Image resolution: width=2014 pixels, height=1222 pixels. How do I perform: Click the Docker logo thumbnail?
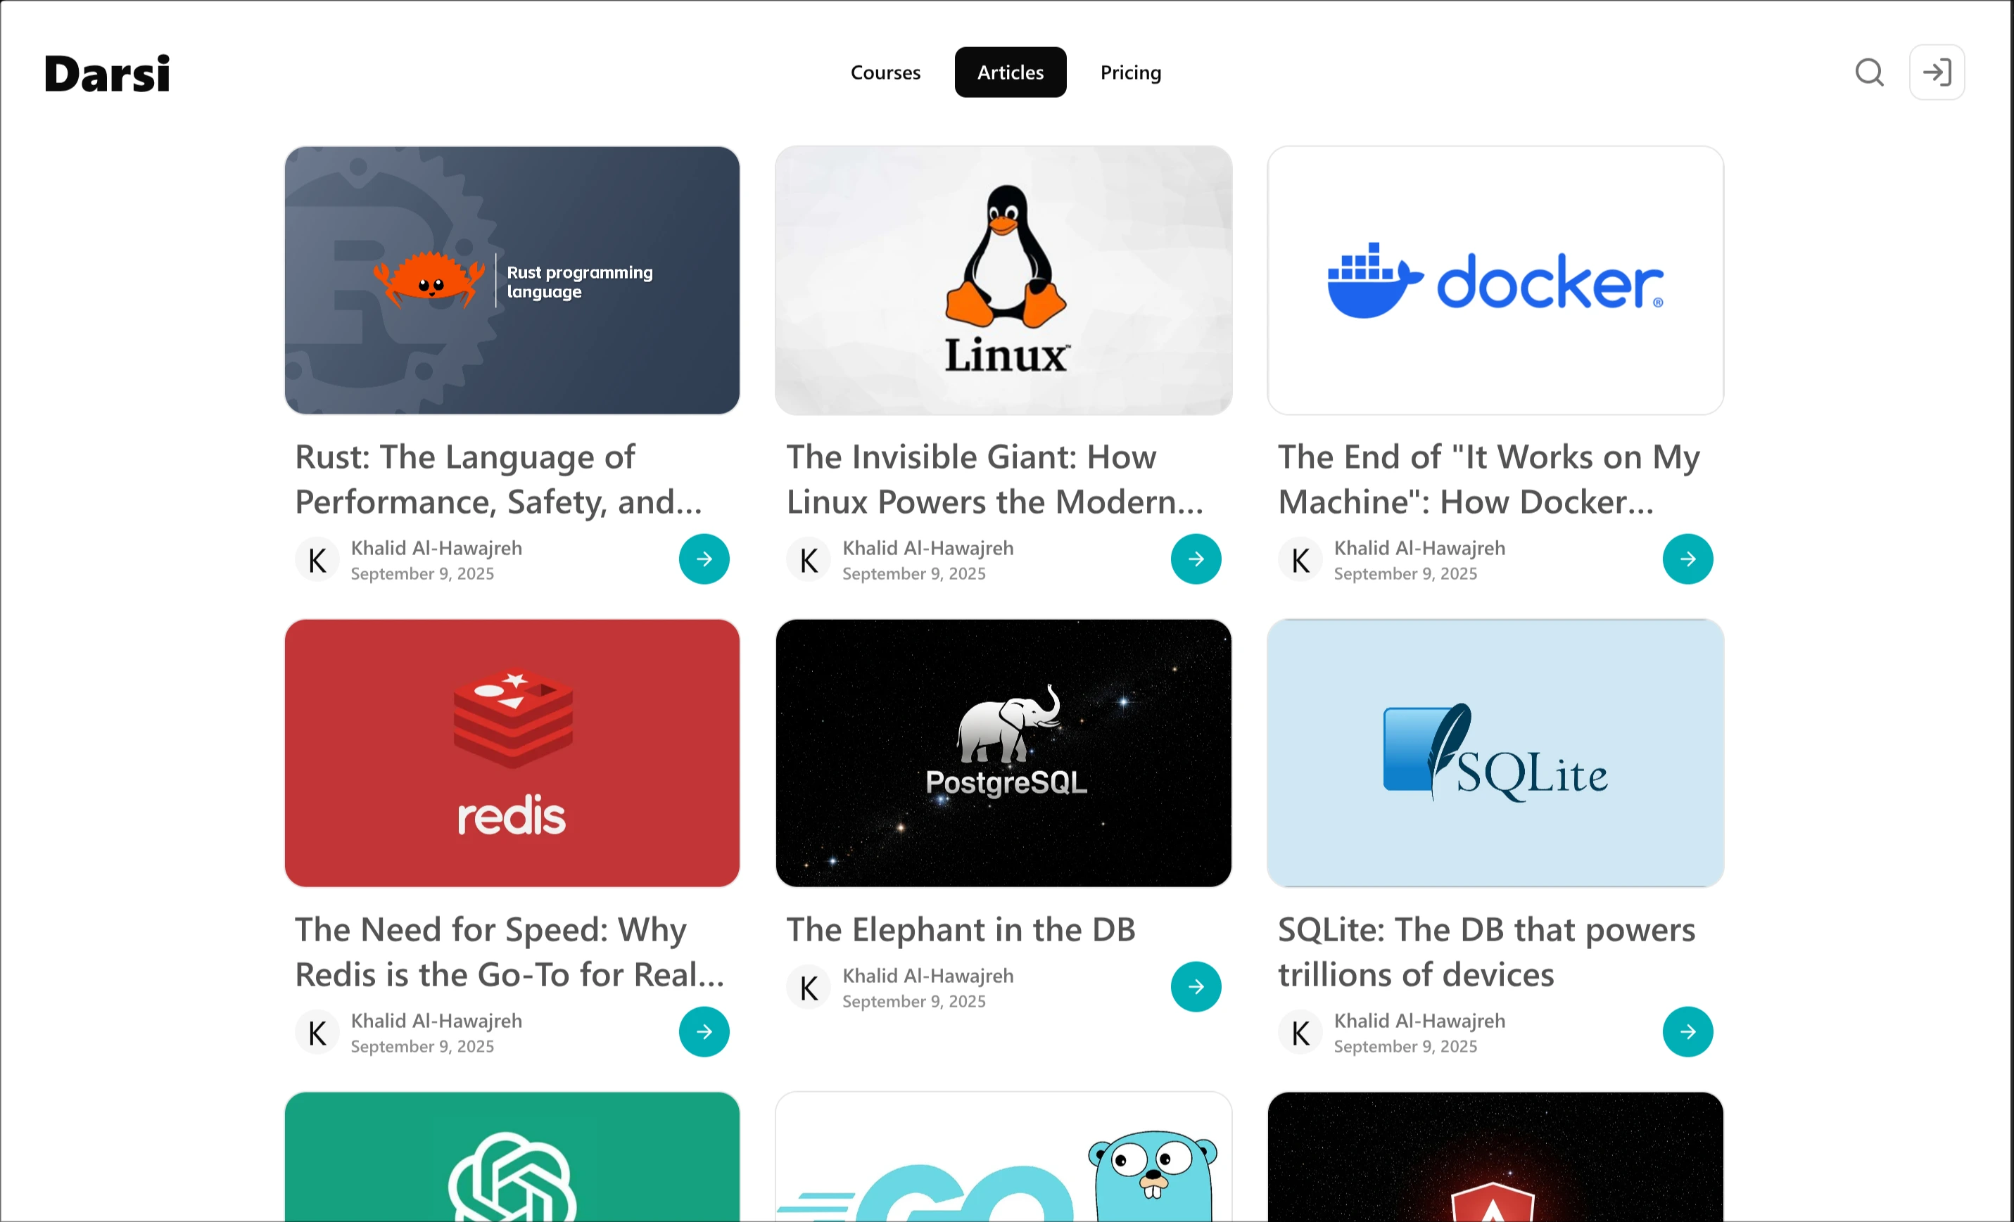click(1495, 281)
